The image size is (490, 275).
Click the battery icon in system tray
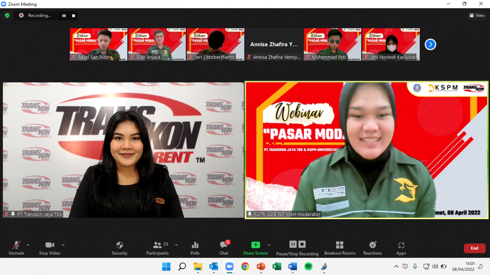[444, 266]
